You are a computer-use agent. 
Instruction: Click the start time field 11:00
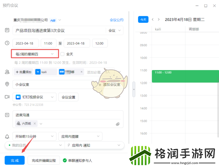pos(49,43)
